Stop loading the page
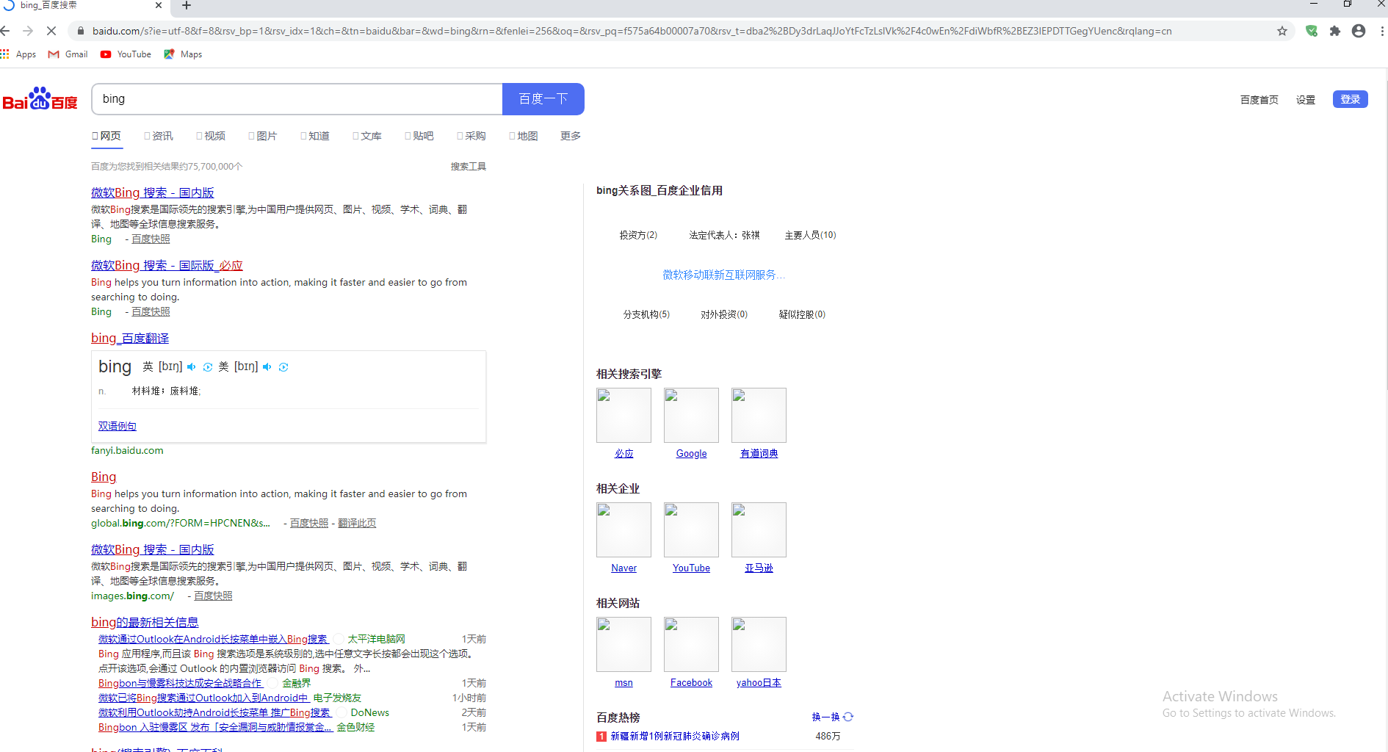1388x752 pixels. click(x=51, y=31)
